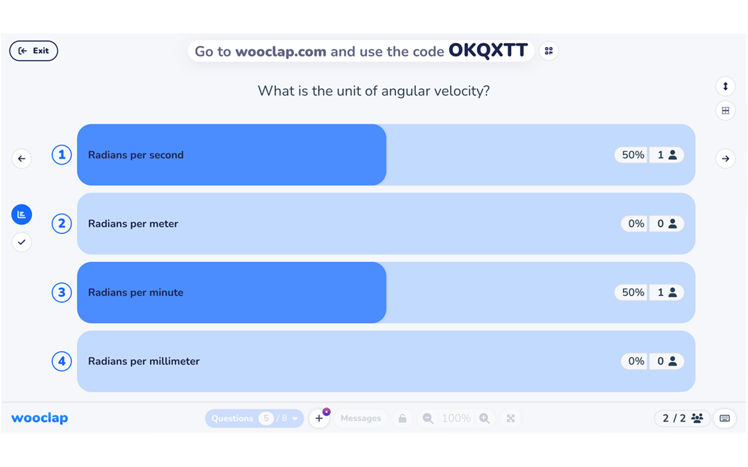Open the grid layout icon below resize arrows
Viewport: 748px width, 467px height.
point(725,110)
